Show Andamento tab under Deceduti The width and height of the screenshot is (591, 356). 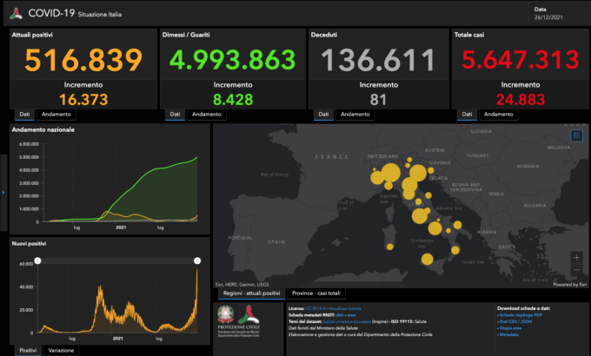click(355, 114)
